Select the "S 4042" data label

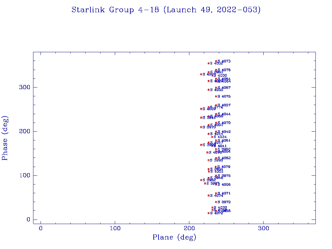pos(224,132)
